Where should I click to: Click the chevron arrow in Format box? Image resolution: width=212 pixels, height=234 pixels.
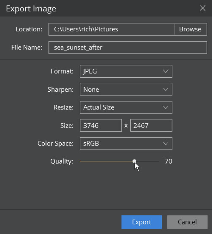pyautogui.click(x=165, y=71)
